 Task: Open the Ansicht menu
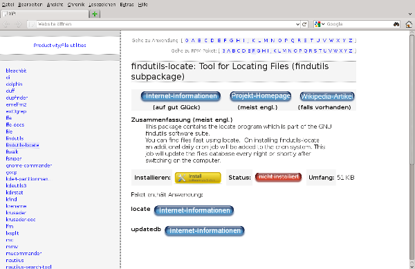55,5
